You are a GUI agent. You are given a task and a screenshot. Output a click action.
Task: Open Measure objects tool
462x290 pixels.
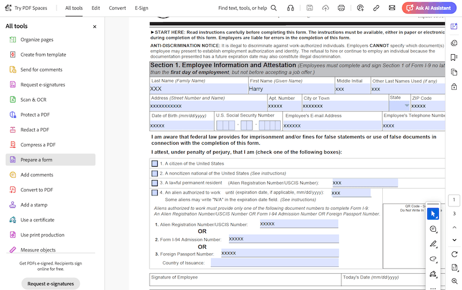(38, 250)
